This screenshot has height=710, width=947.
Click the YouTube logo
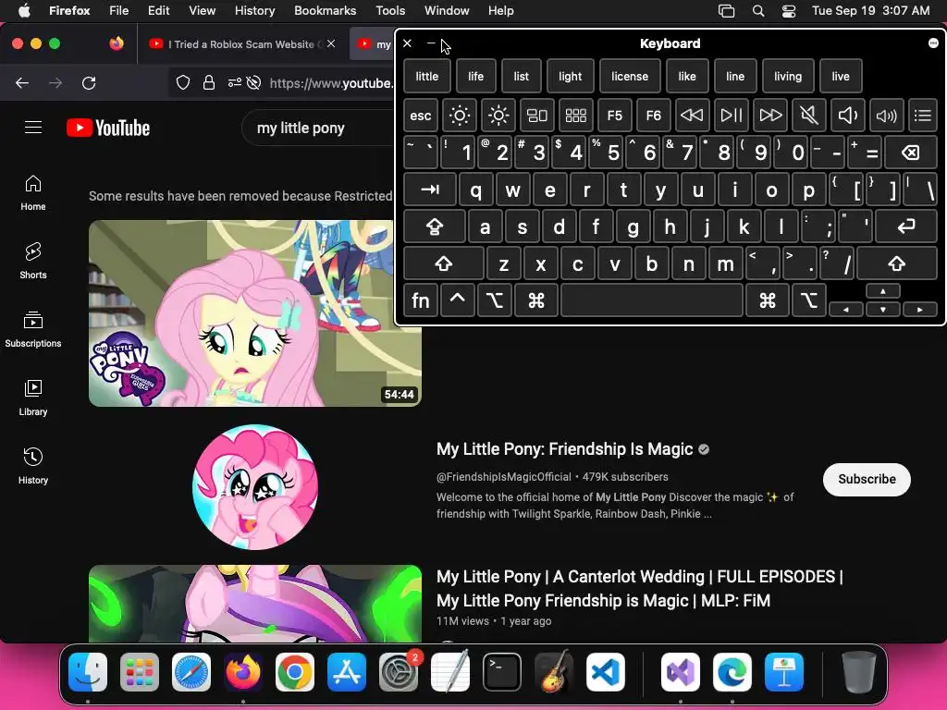108,128
